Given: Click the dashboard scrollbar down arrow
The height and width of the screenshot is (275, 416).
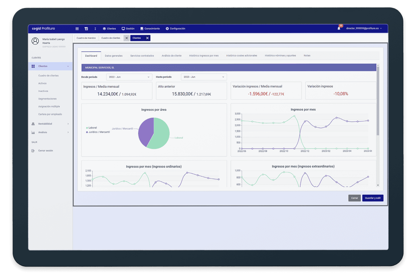Looking at the screenshot, I should pyautogui.click(x=378, y=185).
